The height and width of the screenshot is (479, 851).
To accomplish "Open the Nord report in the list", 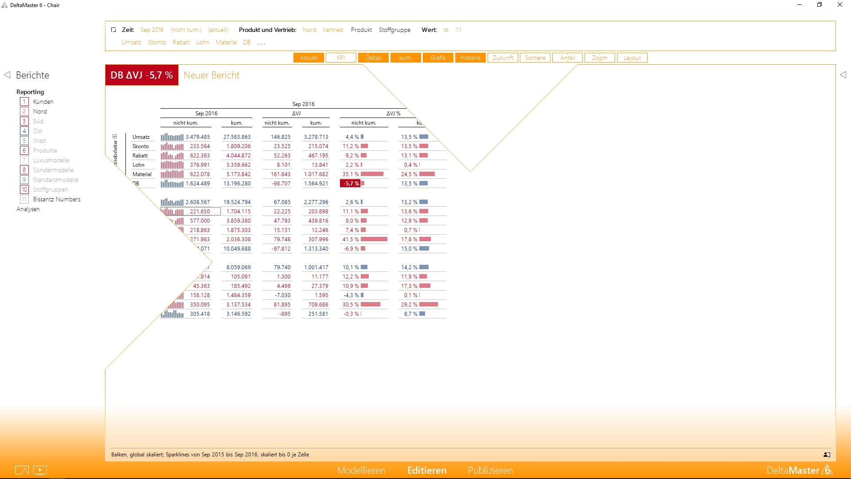I will pos(40,111).
